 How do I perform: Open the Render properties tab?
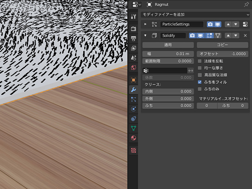133,29
